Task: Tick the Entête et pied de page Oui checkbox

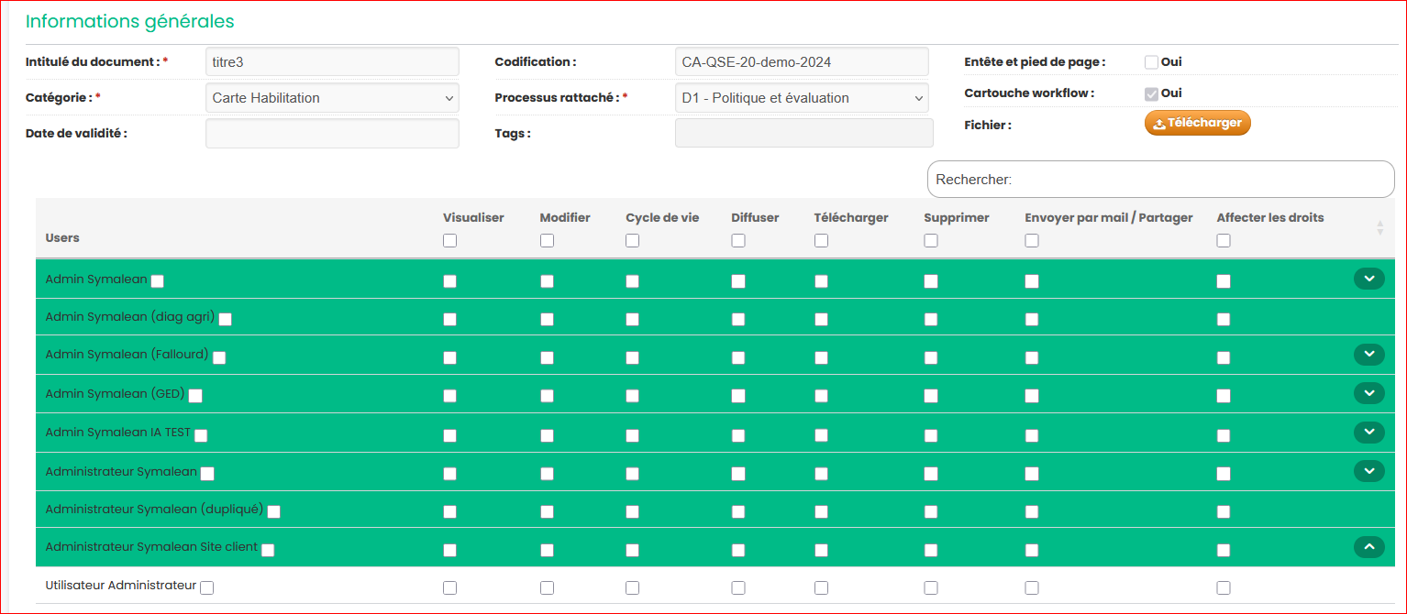Action: coord(1151,62)
